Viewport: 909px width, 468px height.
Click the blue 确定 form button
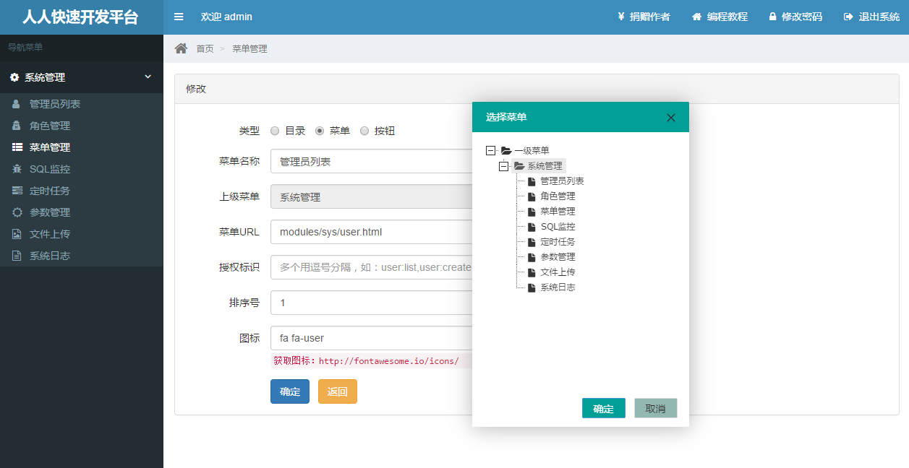coord(290,391)
